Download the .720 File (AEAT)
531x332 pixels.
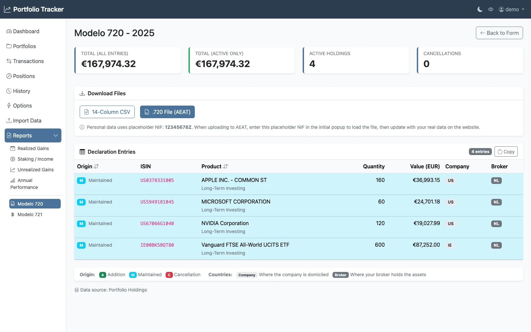167,112
